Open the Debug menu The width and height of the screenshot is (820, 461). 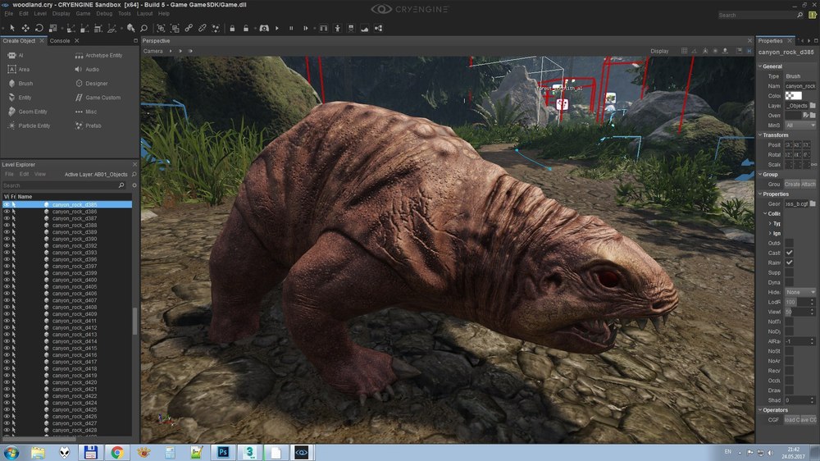click(x=104, y=14)
